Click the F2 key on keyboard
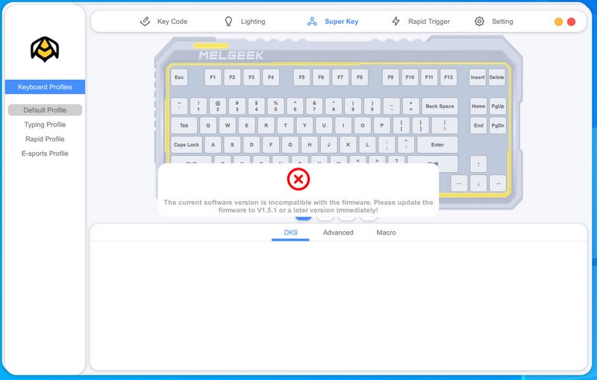 [x=232, y=77]
